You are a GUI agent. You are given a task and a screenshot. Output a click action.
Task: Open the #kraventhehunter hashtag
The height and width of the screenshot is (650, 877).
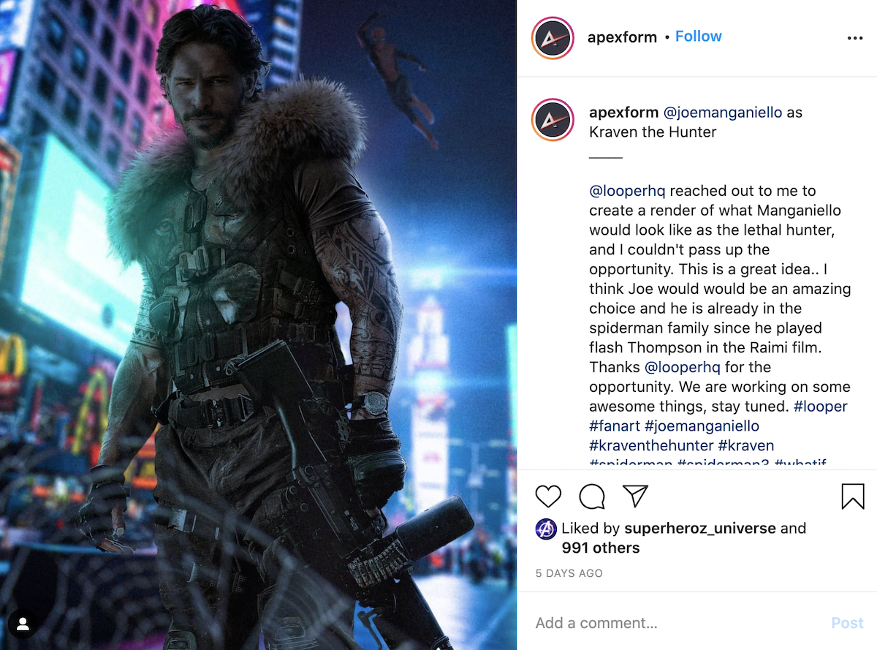coord(651,445)
